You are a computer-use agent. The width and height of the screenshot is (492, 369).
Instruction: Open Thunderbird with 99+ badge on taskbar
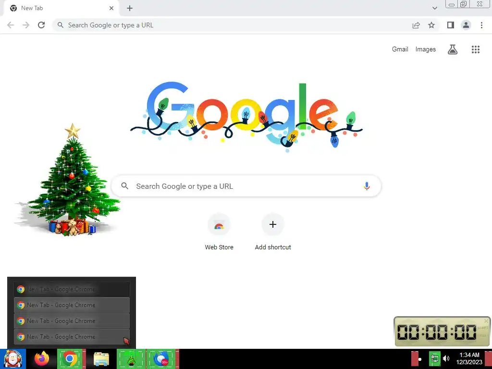[x=161, y=359]
